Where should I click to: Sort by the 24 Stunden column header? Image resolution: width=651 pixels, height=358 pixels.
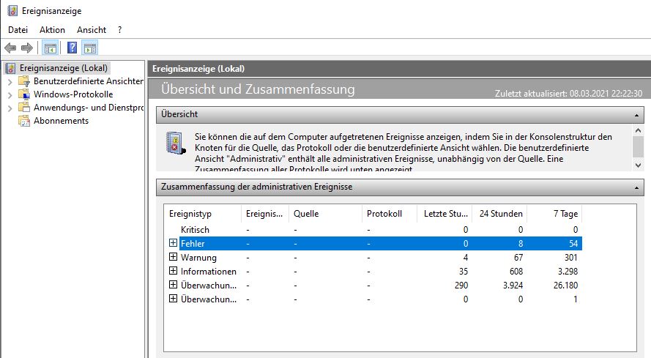pyautogui.click(x=501, y=214)
